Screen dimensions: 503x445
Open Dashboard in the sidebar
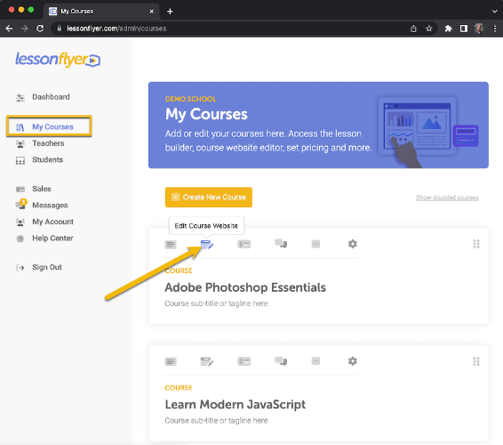coord(51,97)
